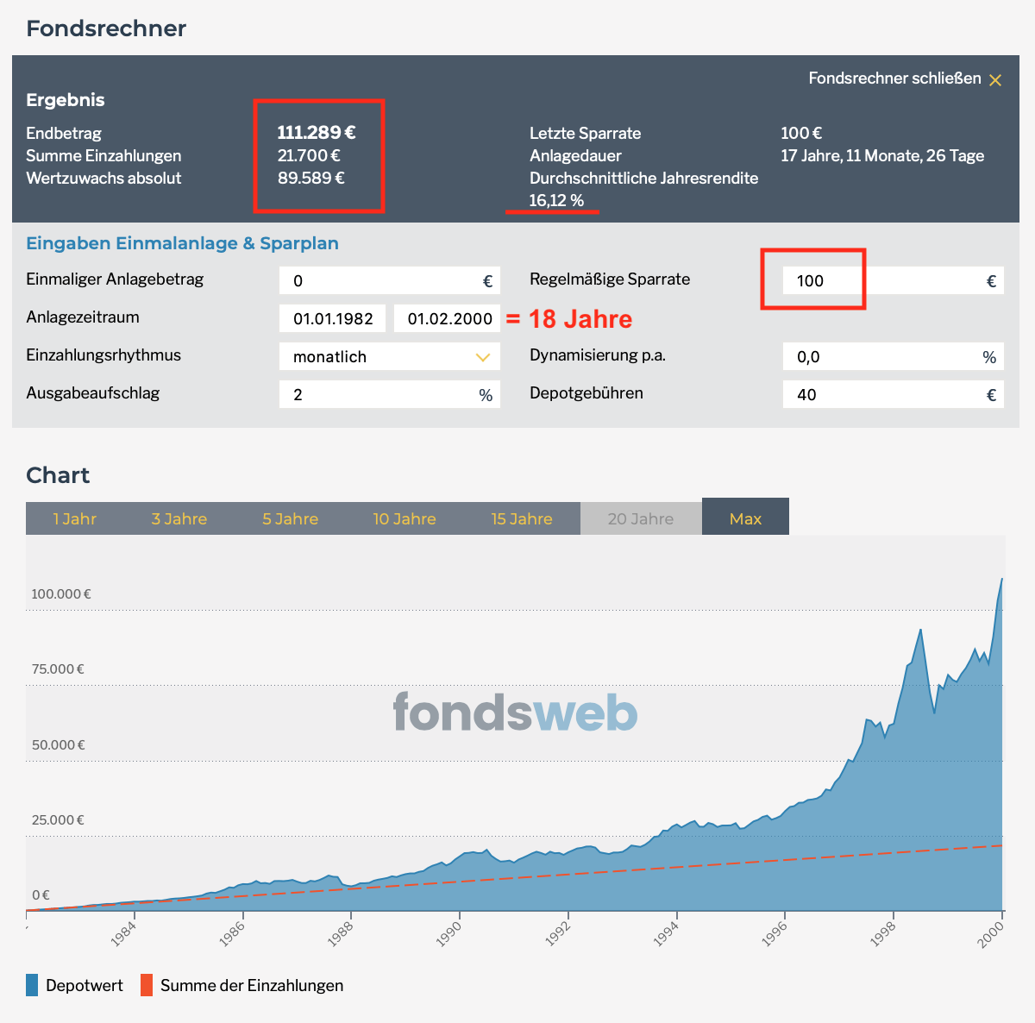Click the blue Depotwert legend swatch
1035x1023 pixels.
(x=32, y=985)
